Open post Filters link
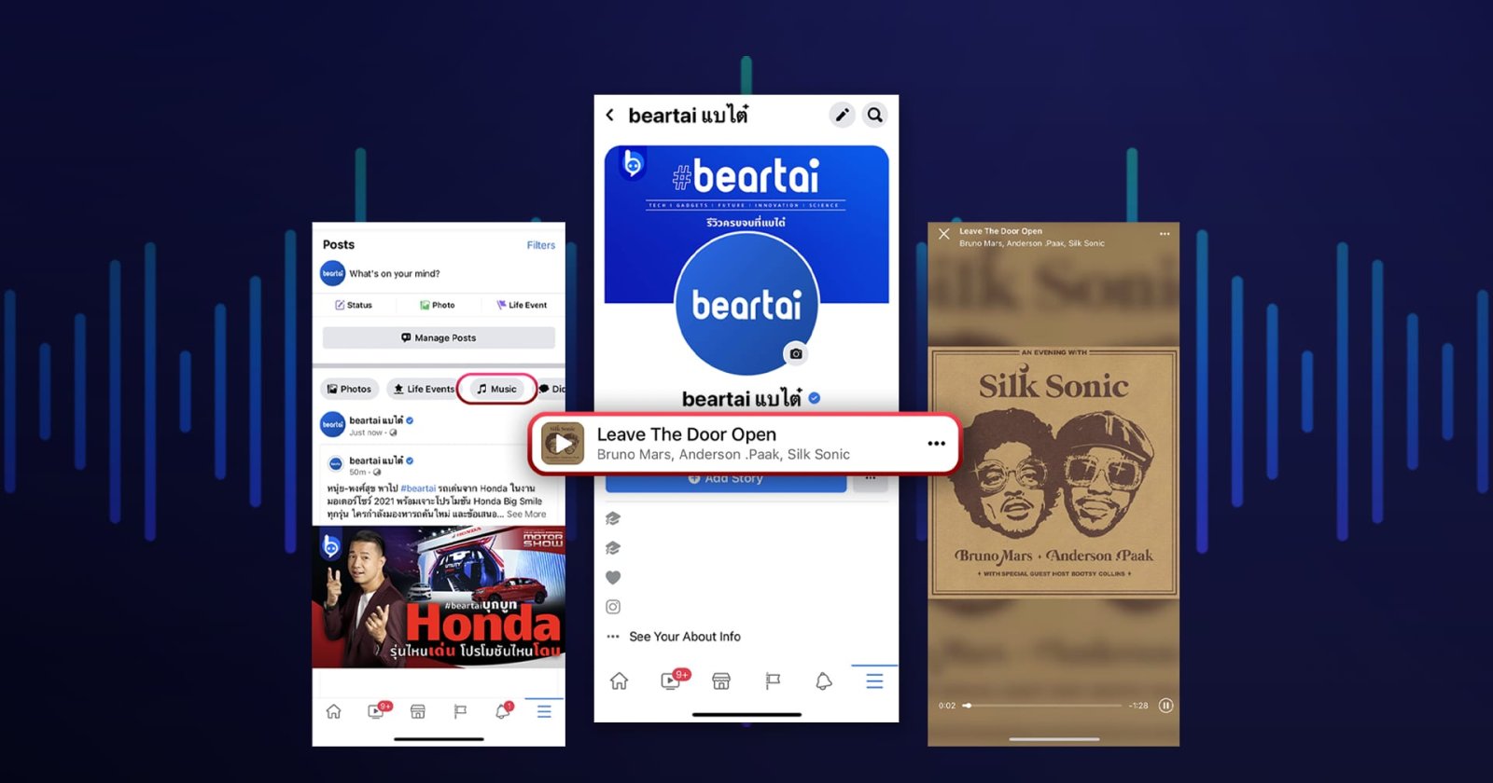1493x783 pixels. (540, 245)
